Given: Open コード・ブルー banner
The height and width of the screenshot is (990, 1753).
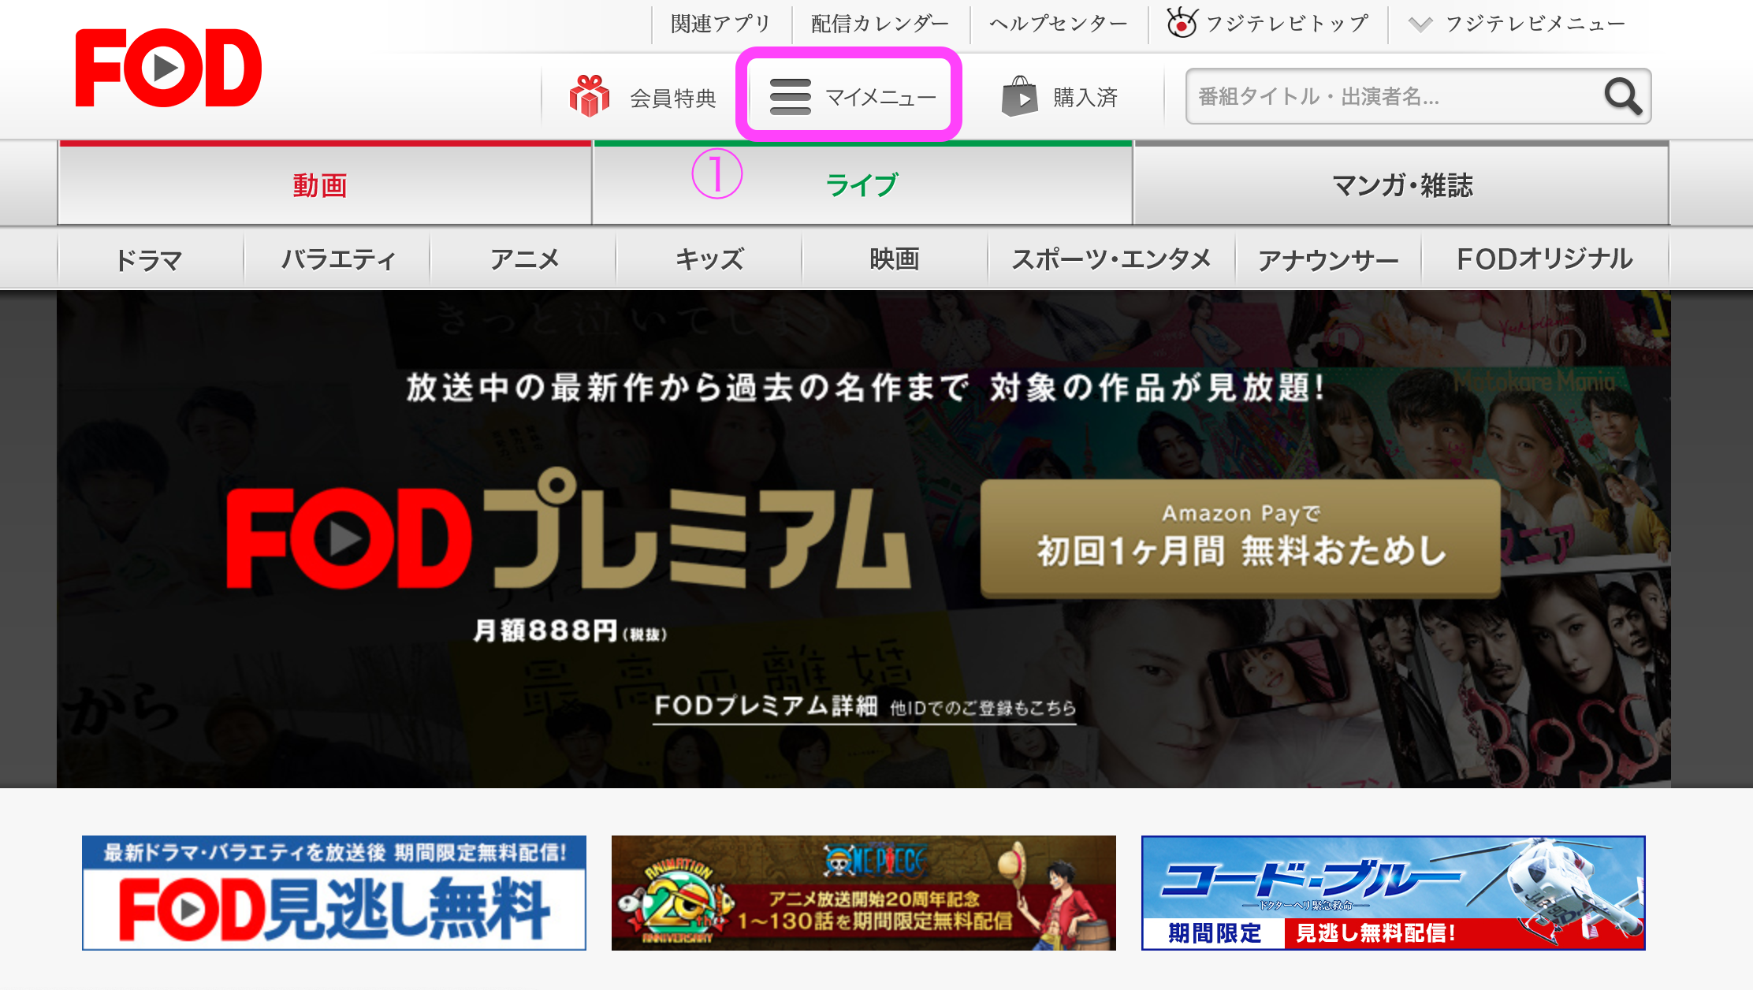Looking at the screenshot, I should (1394, 893).
